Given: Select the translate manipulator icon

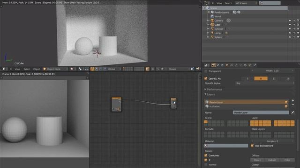Looking at the screenshot, I should point(97,69).
